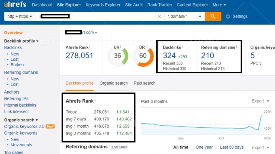
Task: Switch to Organic search tab
Action: pyautogui.click(x=114, y=83)
